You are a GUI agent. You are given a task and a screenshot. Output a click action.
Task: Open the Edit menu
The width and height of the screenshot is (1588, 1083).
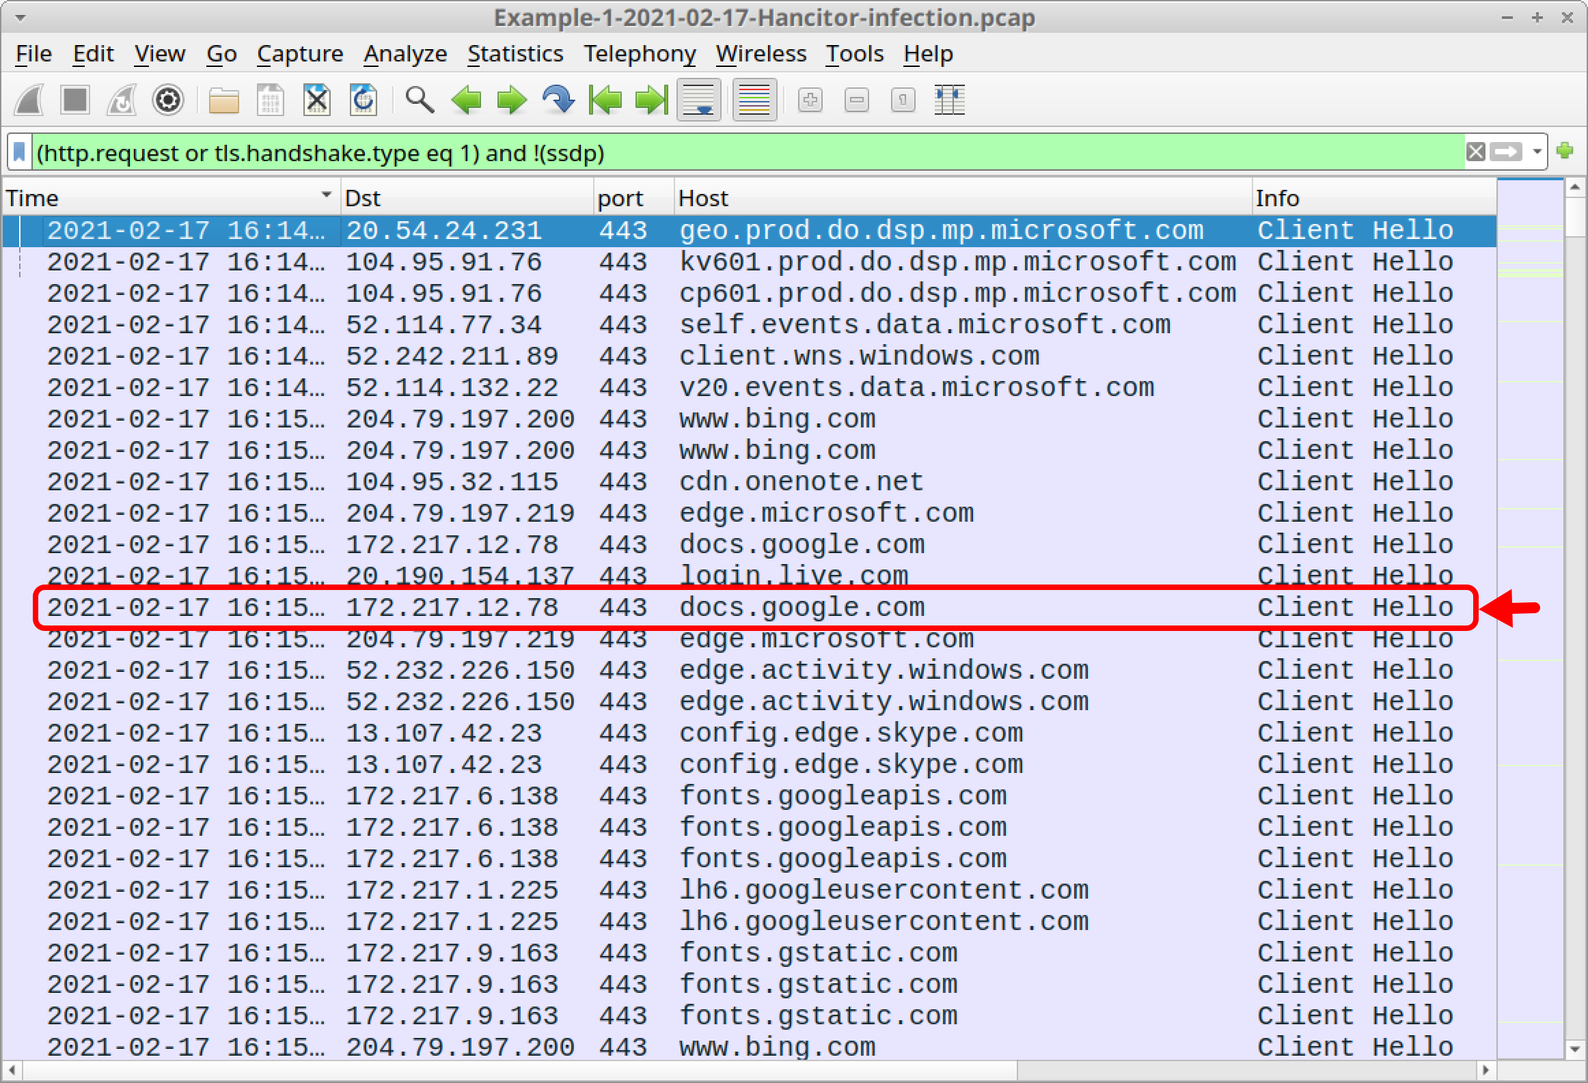click(93, 53)
